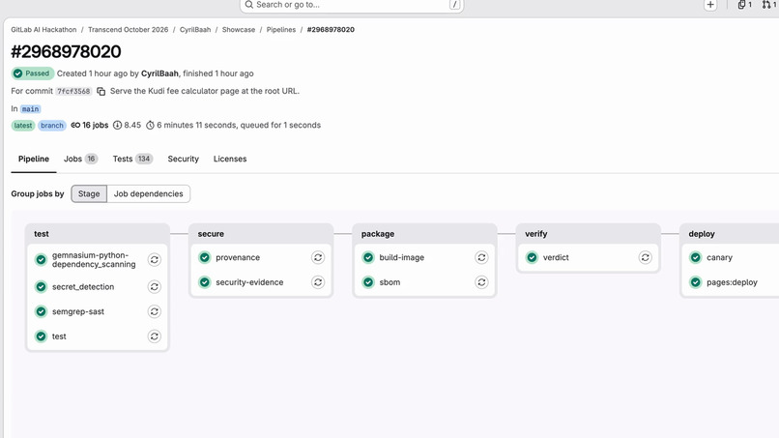Open commit 7fcf3568

73,92
